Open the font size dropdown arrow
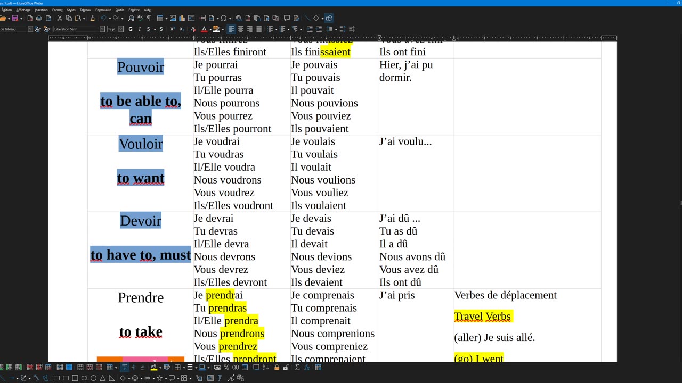This screenshot has height=383, width=682. coord(121,29)
